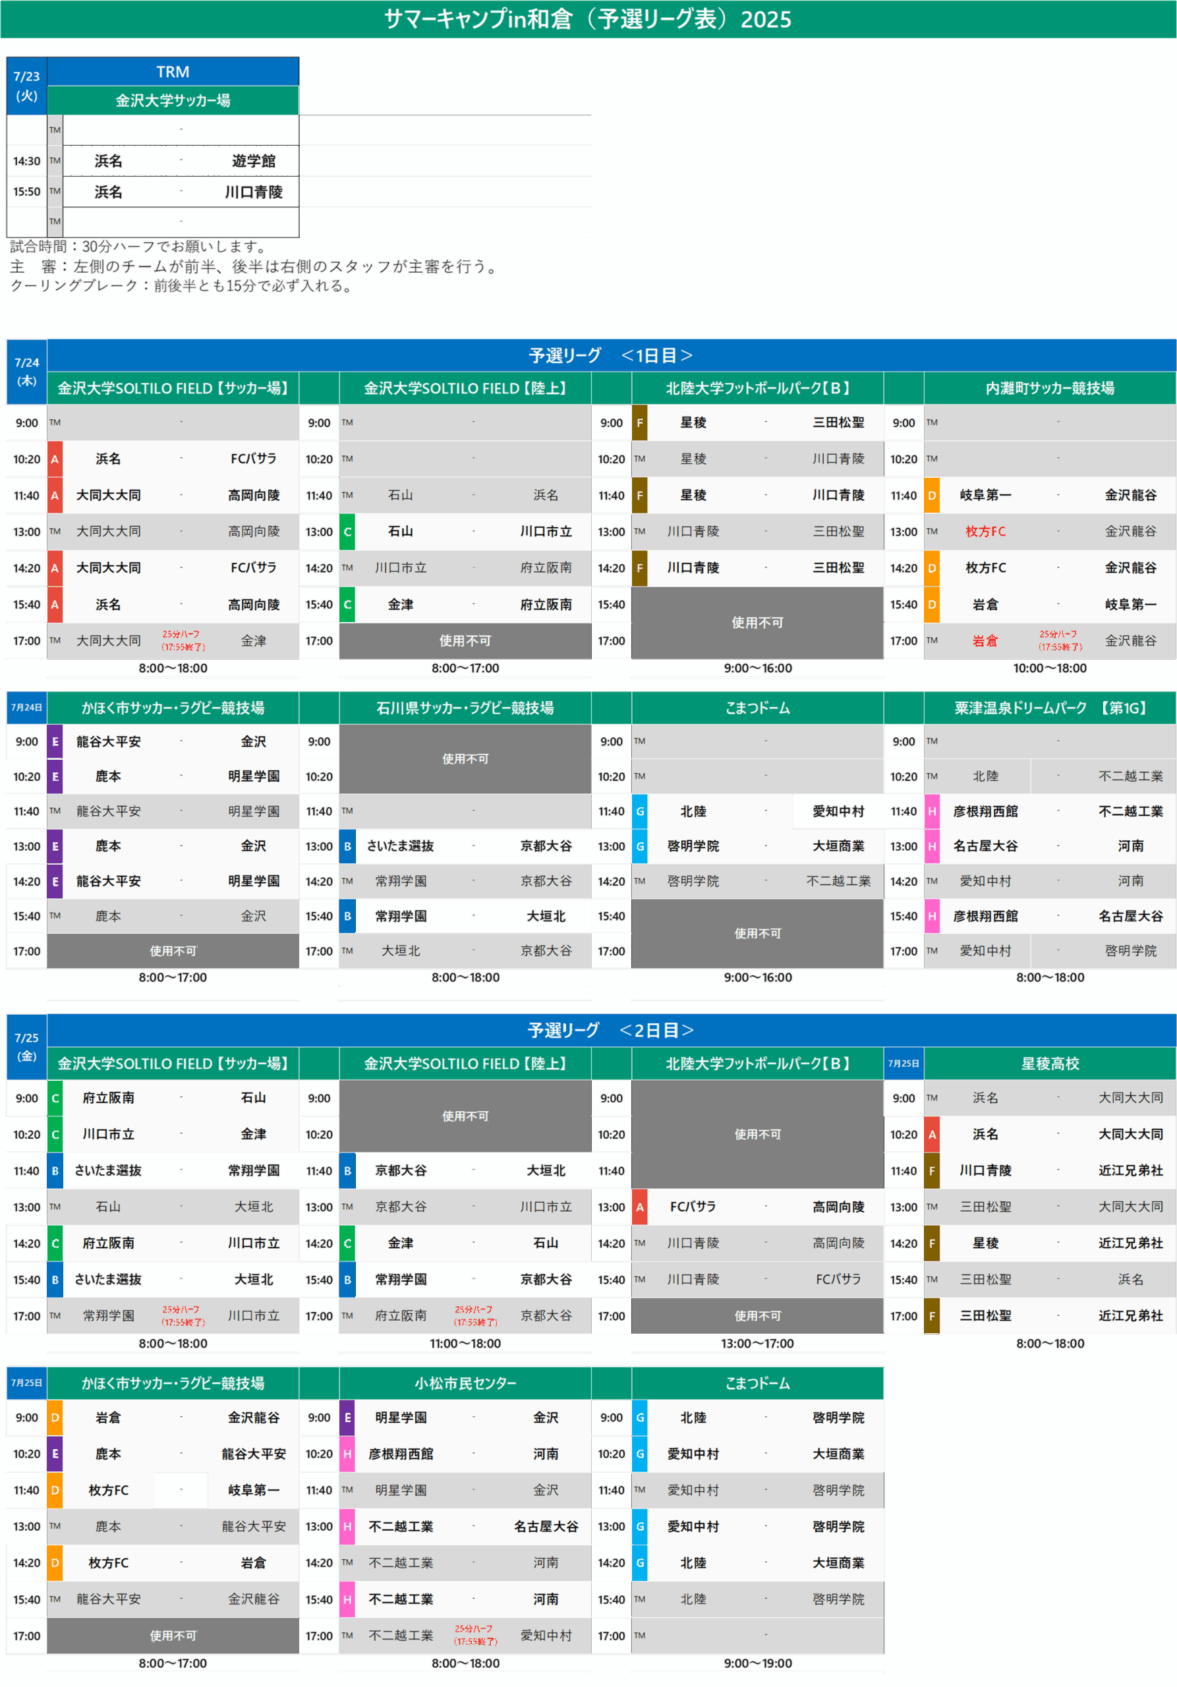Click 岐阜第一 in the 11:40 金沢龍谷 match, day one

pyautogui.click(x=985, y=495)
